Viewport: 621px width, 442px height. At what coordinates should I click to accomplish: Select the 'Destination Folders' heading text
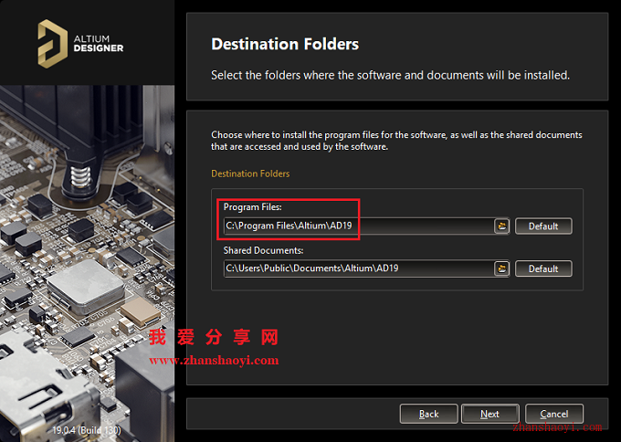click(x=285, y=44)
